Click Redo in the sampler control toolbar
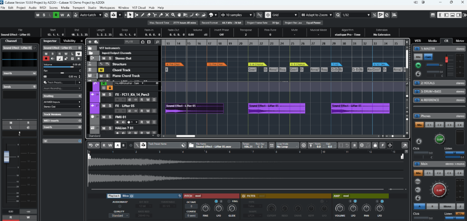The height and width of the screenshot is (221, 467). coord(97,145)
